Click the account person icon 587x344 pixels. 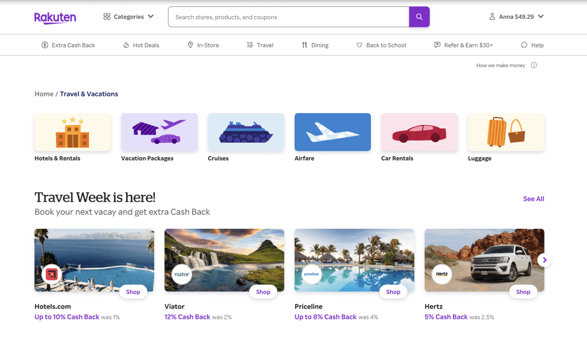pyautogui.click(x=492, y=17)
